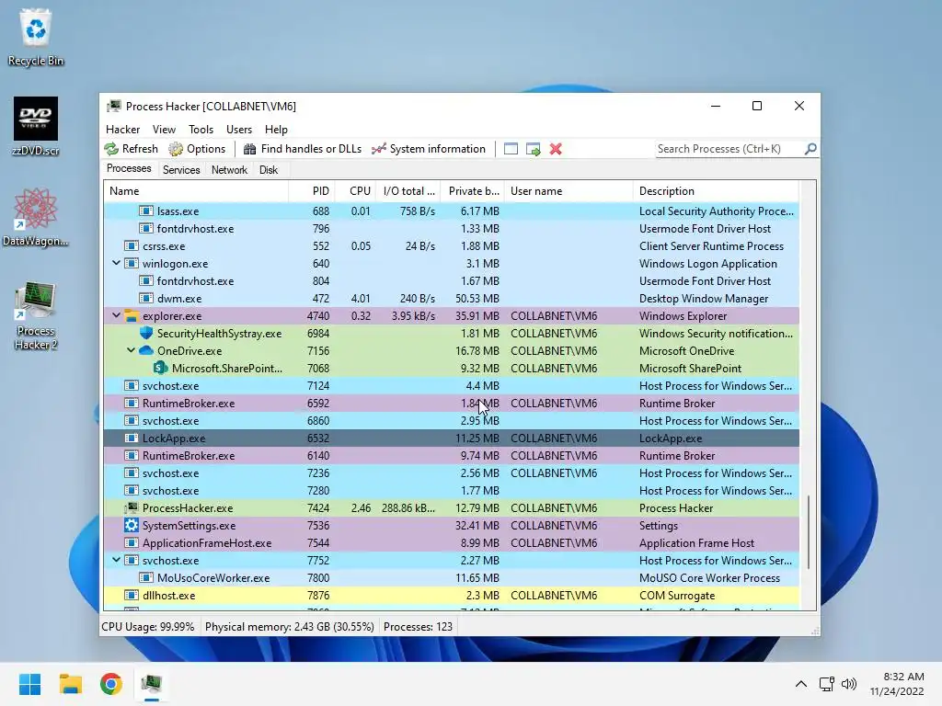This screenshot has height=706, width=942.
Task: Click the search magnifier icon
Action: coord(810,148)
